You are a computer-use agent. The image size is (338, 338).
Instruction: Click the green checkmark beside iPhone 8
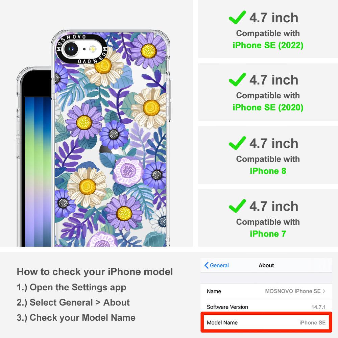(237, 143)
